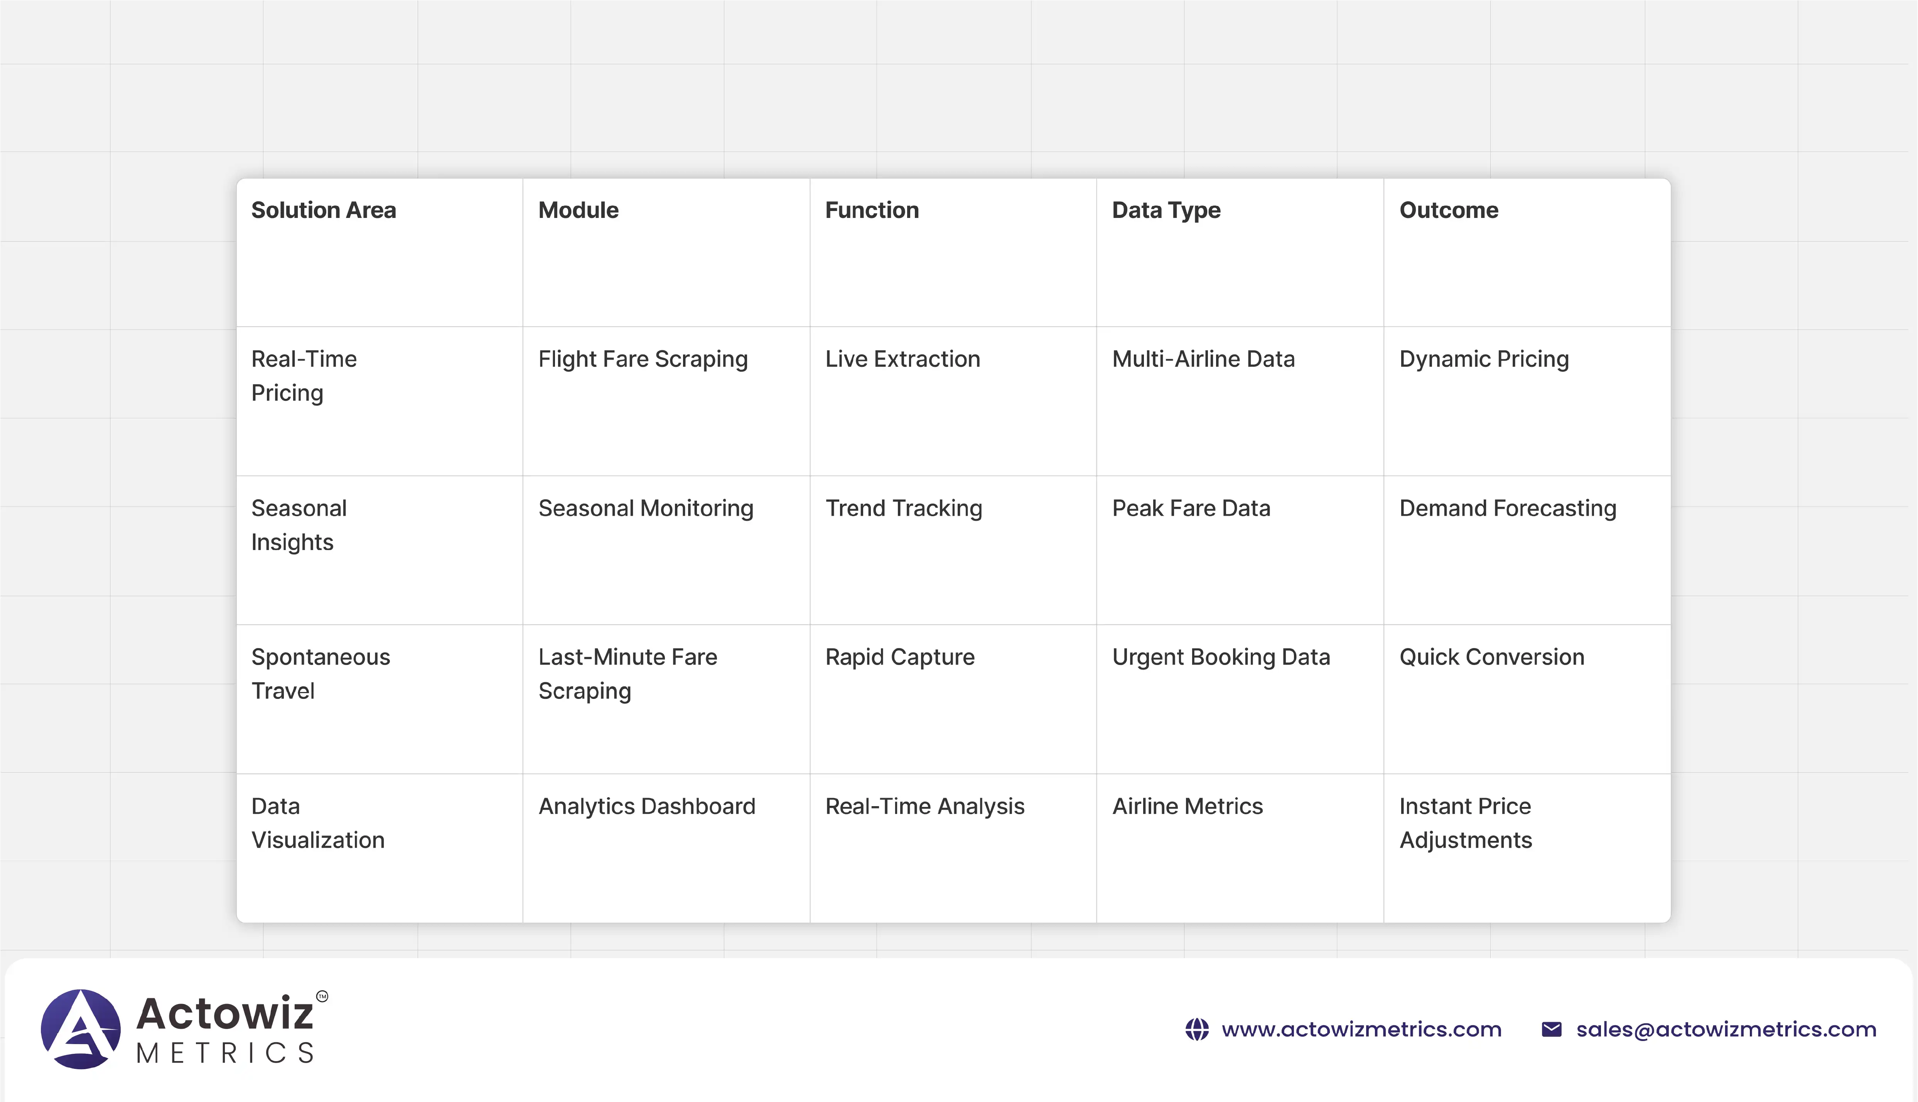Screen dimensions: 1918x1102
Task: Click the globe icon beside the website
Action: [1196, 1029]
